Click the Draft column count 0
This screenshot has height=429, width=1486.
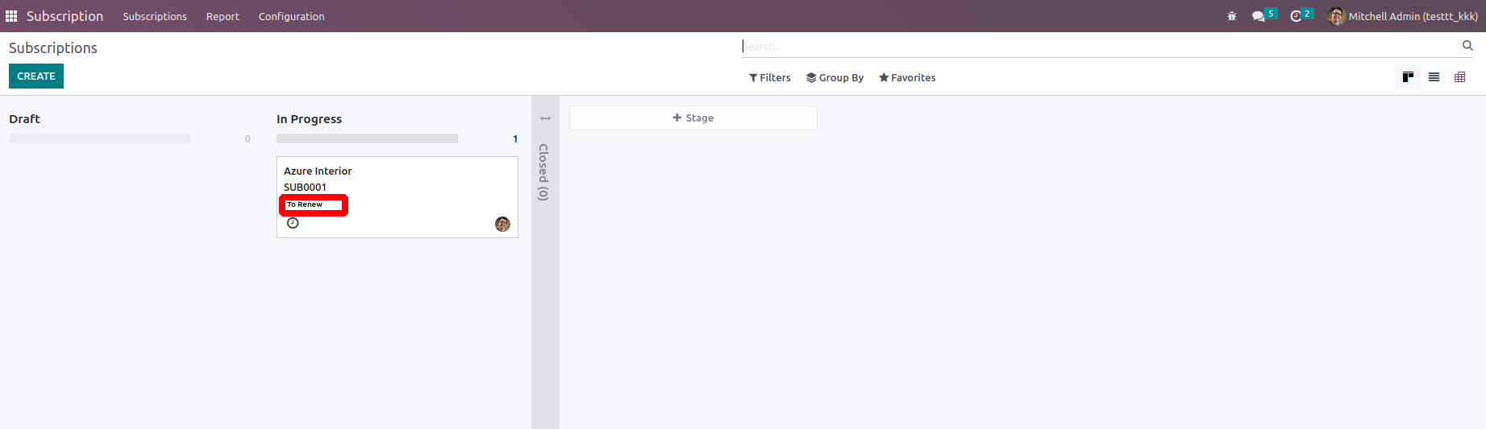248,139
